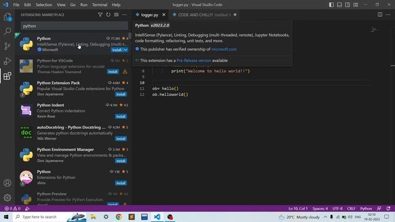Screen dimensions: 395x222
Task: Open the File menu
Action: pyautogui.click(x=16, y=5)
